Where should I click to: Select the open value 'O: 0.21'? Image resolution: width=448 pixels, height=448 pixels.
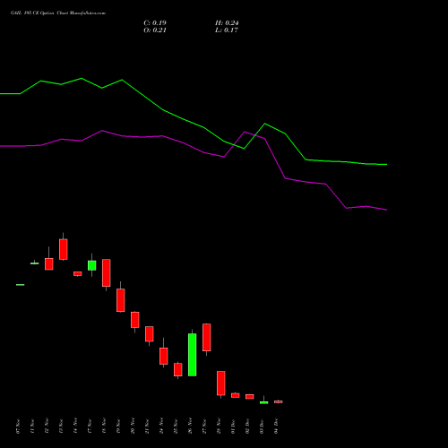coord(155,30)
